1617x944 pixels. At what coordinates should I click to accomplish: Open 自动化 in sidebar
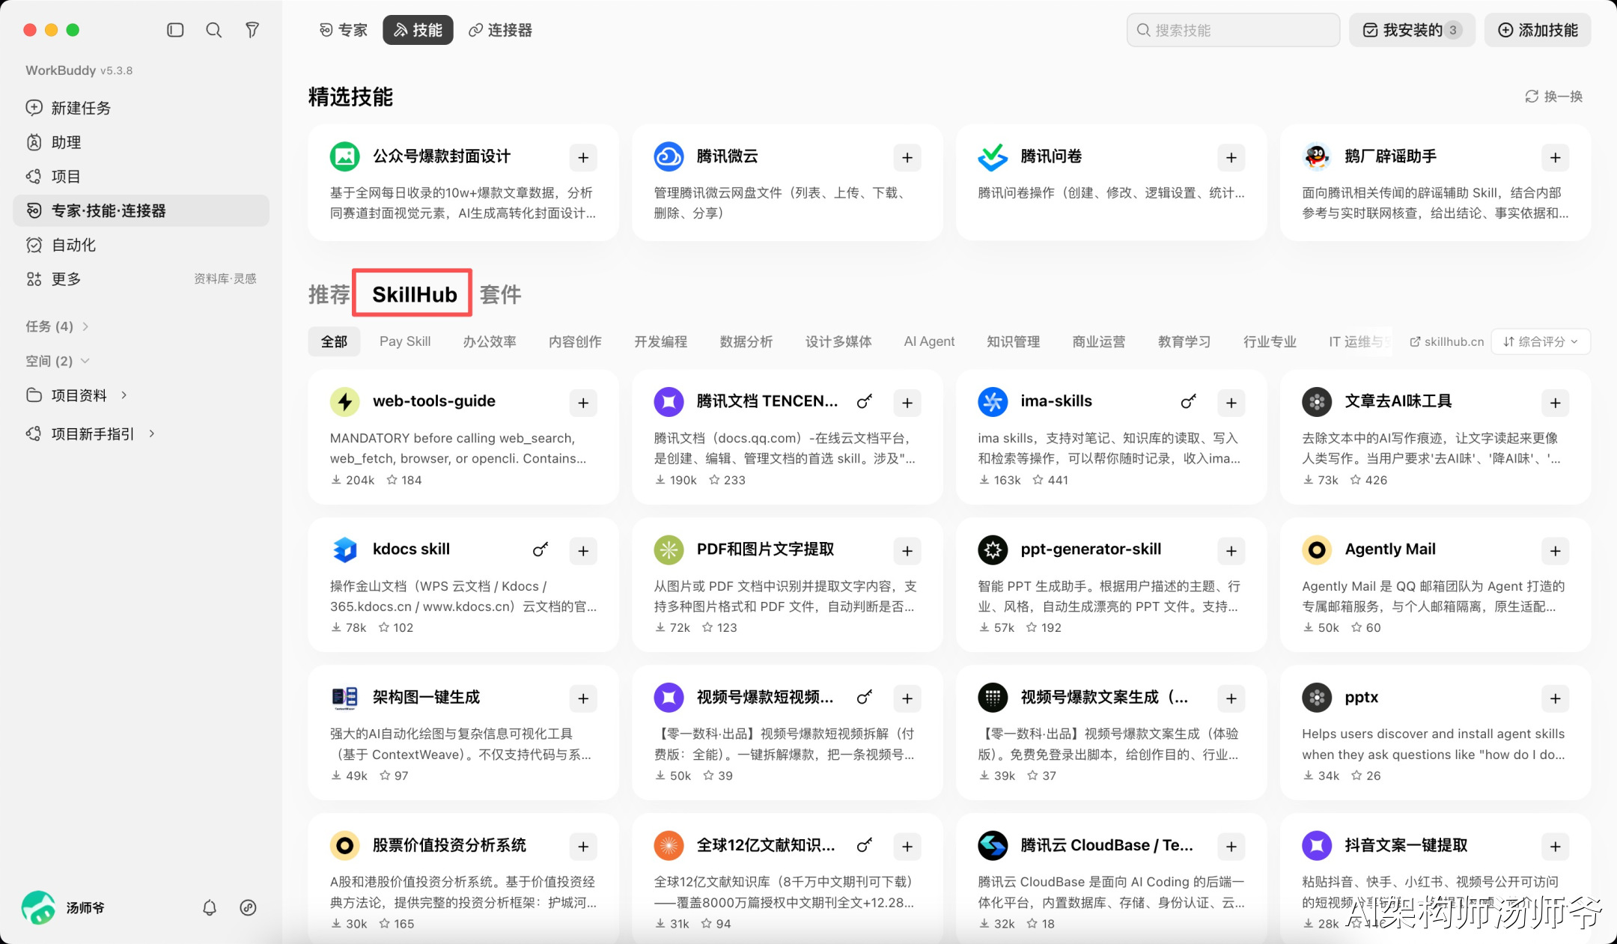pos(141,245)
